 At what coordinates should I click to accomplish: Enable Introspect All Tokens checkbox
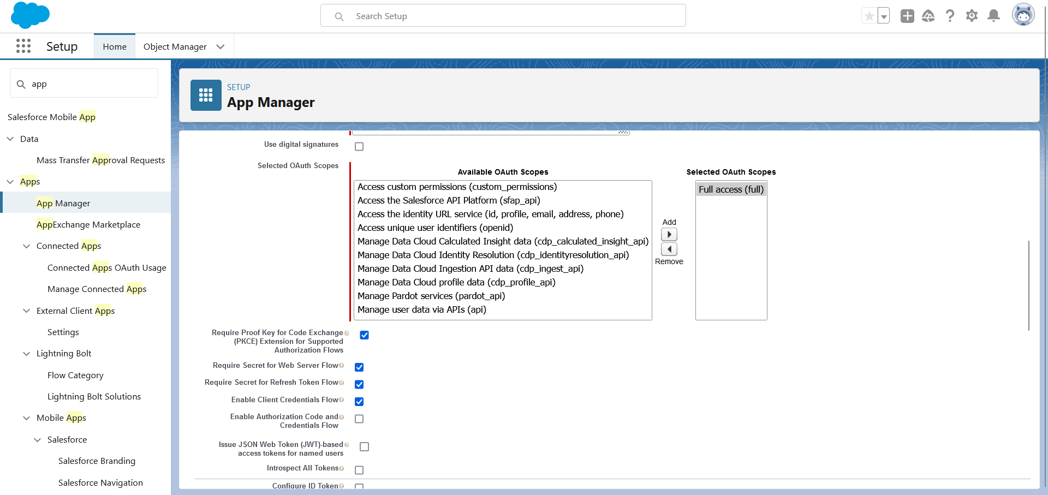click(359, 470)
